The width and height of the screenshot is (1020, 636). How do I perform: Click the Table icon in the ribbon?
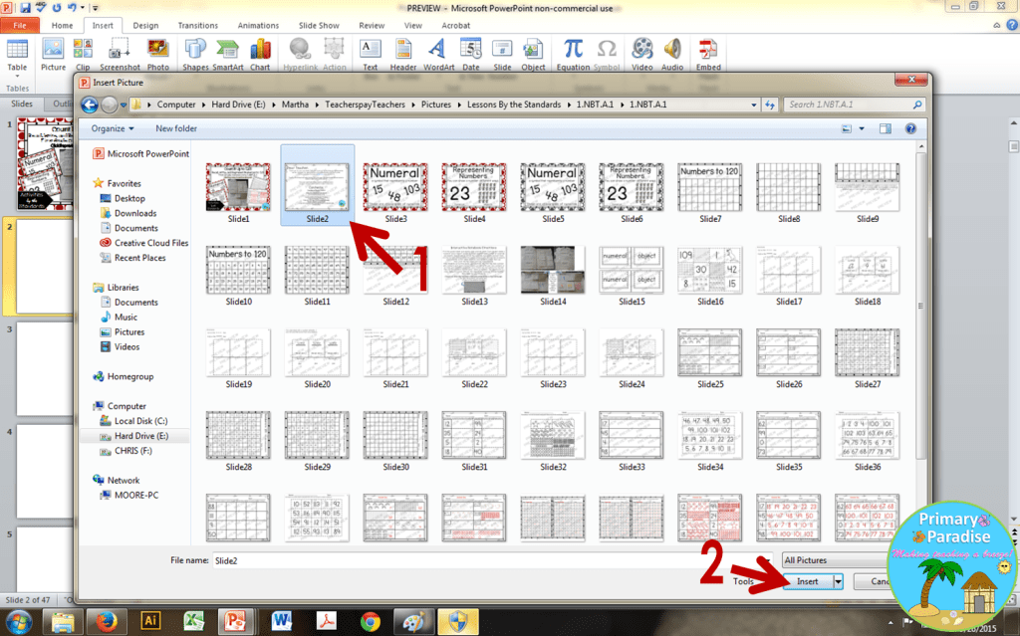coord(17,55)
